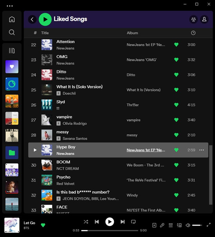Open the blue circle playlist tile in sidebar

(x=12, y=84)
